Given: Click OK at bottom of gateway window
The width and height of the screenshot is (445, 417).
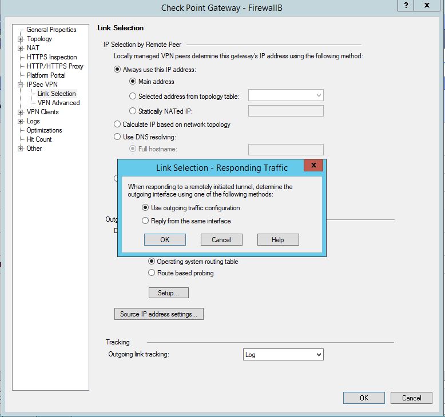Looking at the screenshot, I should coord(364,398).
